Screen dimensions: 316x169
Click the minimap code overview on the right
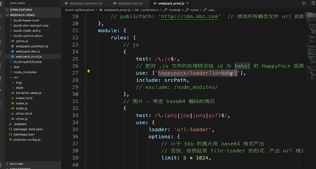(310, 47)
